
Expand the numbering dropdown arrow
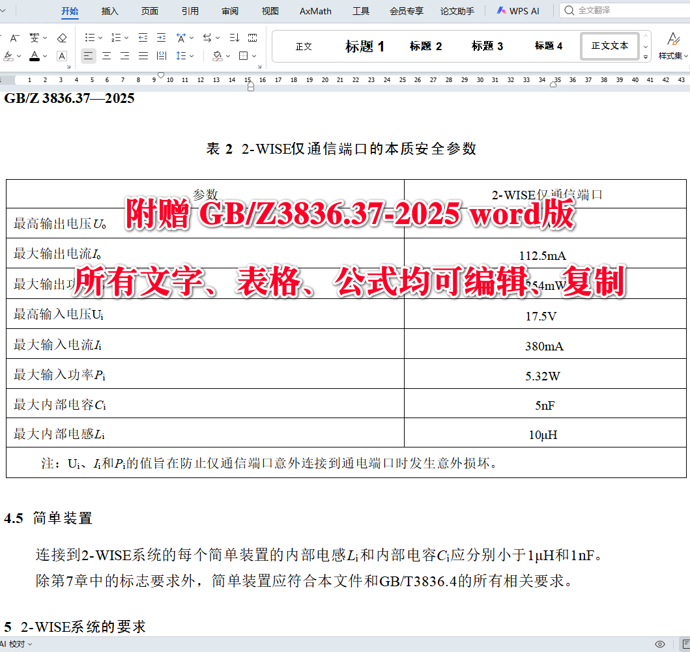(126, 38)
